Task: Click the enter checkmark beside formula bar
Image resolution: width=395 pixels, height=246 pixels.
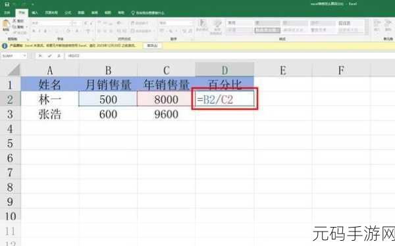Action: [49, 56]
